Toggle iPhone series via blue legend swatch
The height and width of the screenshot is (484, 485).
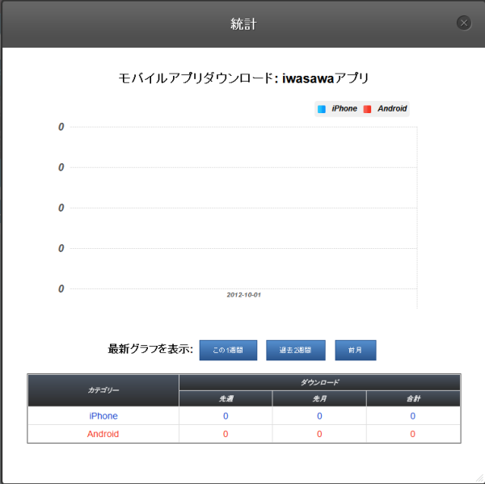322,109
